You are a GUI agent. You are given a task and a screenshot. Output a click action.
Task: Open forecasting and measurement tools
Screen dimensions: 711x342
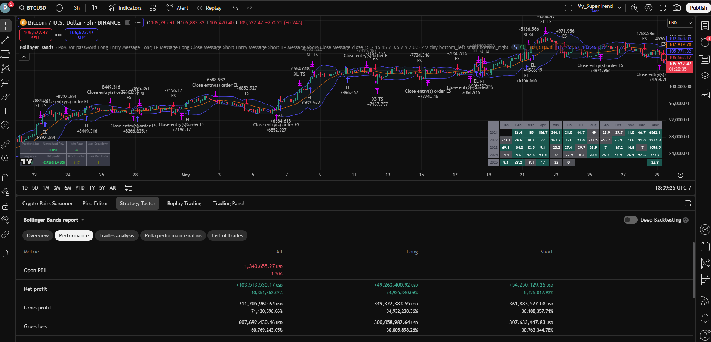[6, 83]
